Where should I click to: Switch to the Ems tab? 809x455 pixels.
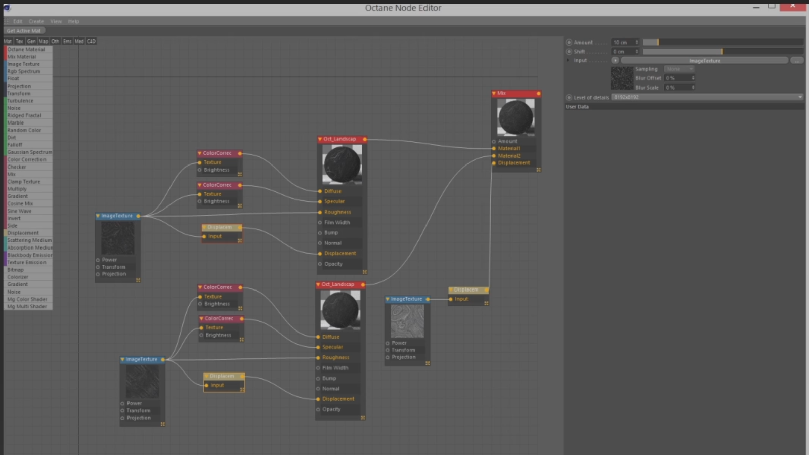67,42
